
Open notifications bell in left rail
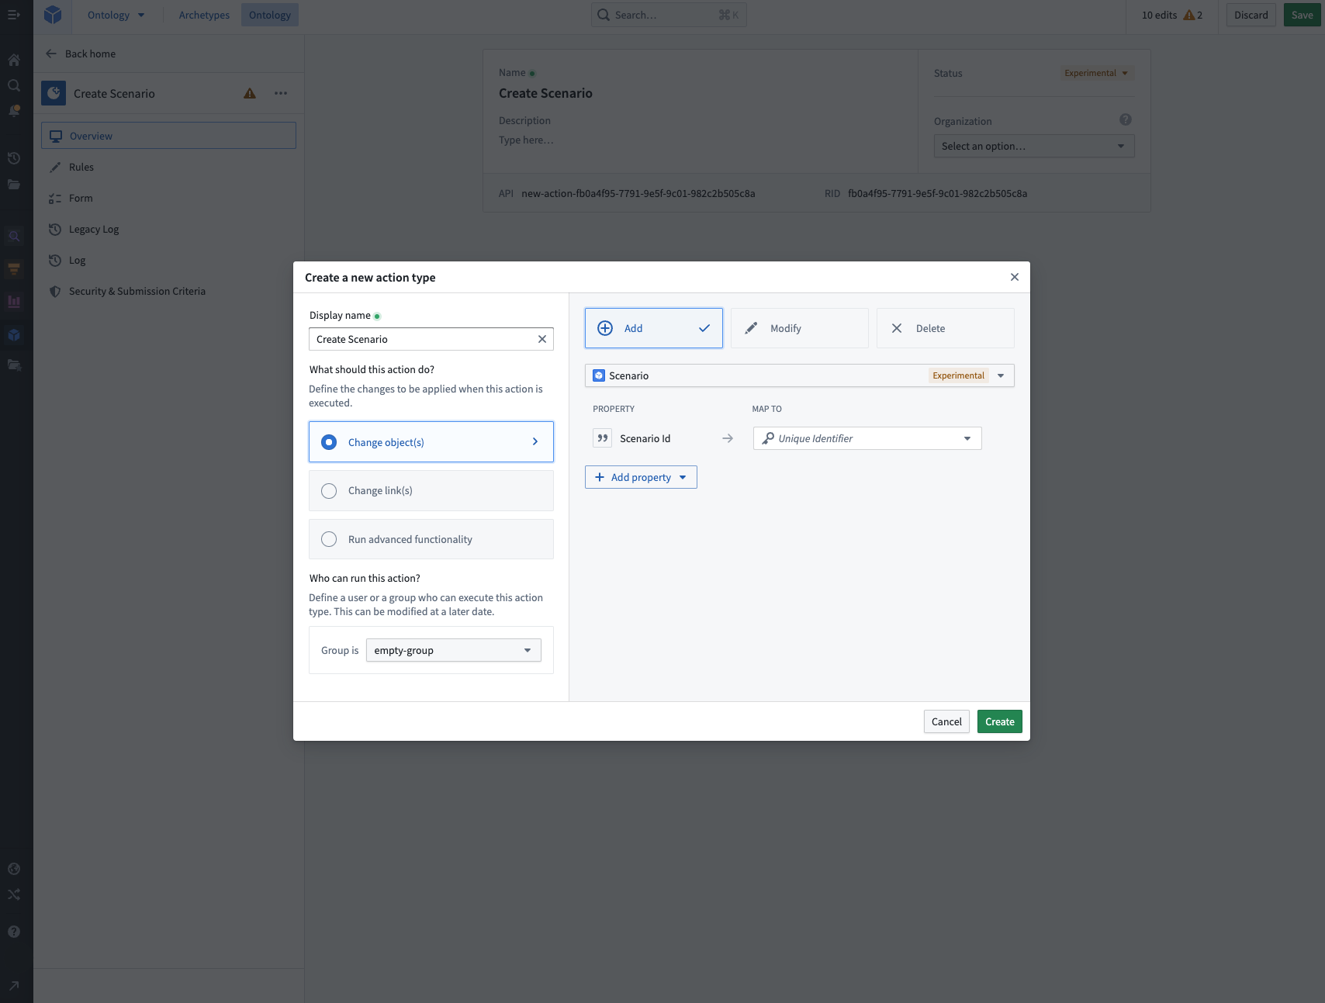pos(14,111)
